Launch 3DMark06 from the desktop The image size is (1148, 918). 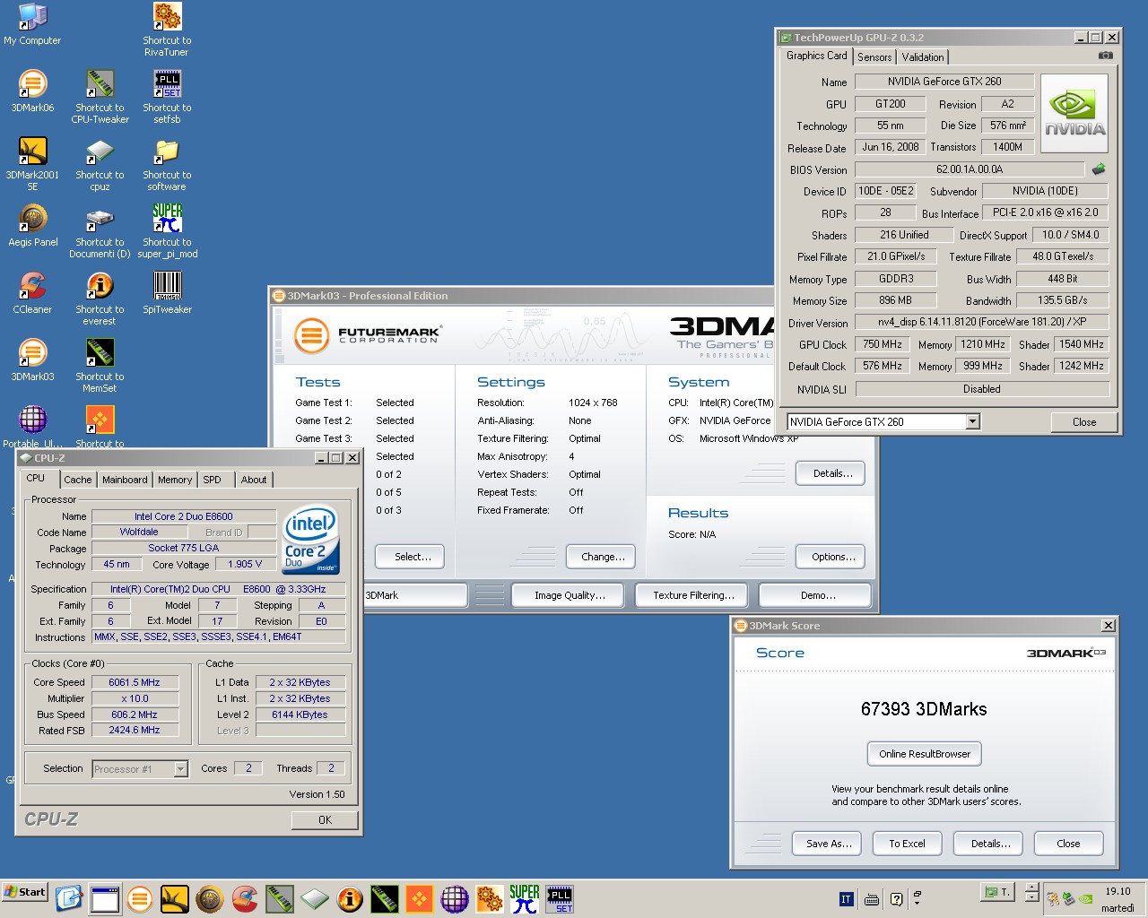(32, 91)
